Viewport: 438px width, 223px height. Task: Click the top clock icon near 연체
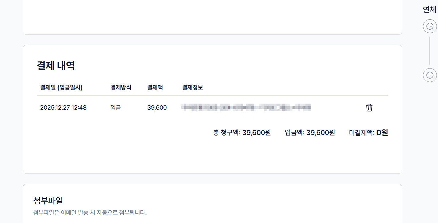[430, 26]
